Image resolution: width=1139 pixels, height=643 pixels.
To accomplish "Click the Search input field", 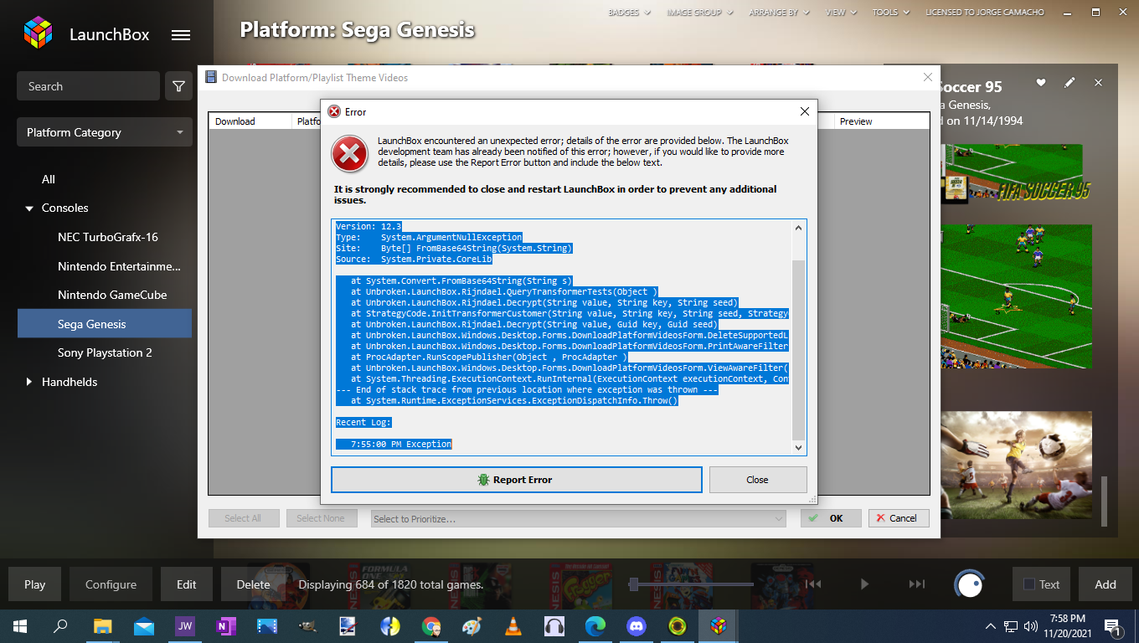I will coord(88,86).
